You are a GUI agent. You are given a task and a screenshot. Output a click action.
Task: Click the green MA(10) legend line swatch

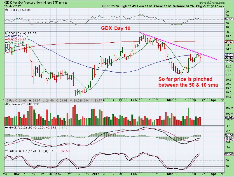pyautogui.click(x=6, y=43)
